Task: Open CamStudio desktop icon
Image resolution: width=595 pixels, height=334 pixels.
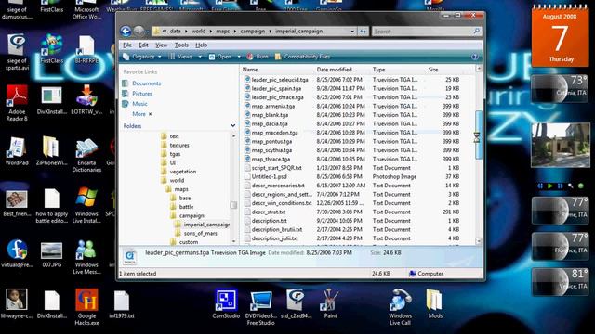Action: point(226,304)
